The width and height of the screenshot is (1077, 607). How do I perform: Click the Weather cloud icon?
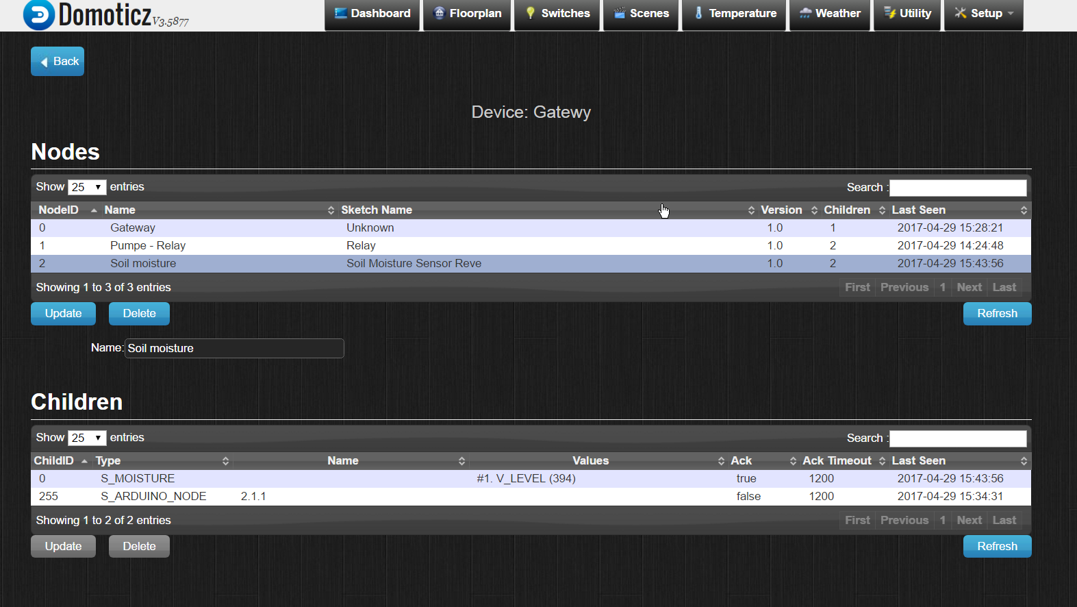[x=805, y=13]
